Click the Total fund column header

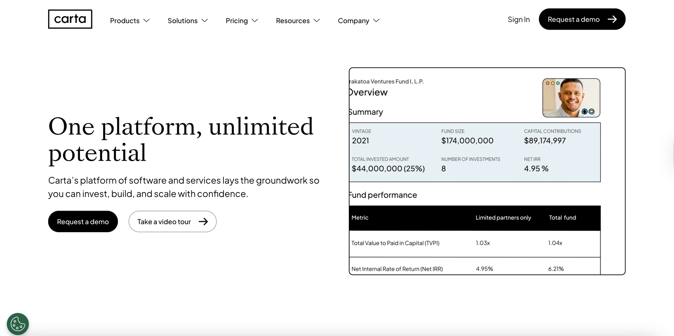(562, 218)
